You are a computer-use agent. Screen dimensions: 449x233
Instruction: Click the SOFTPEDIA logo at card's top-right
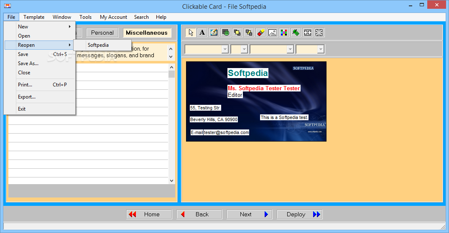303,68
